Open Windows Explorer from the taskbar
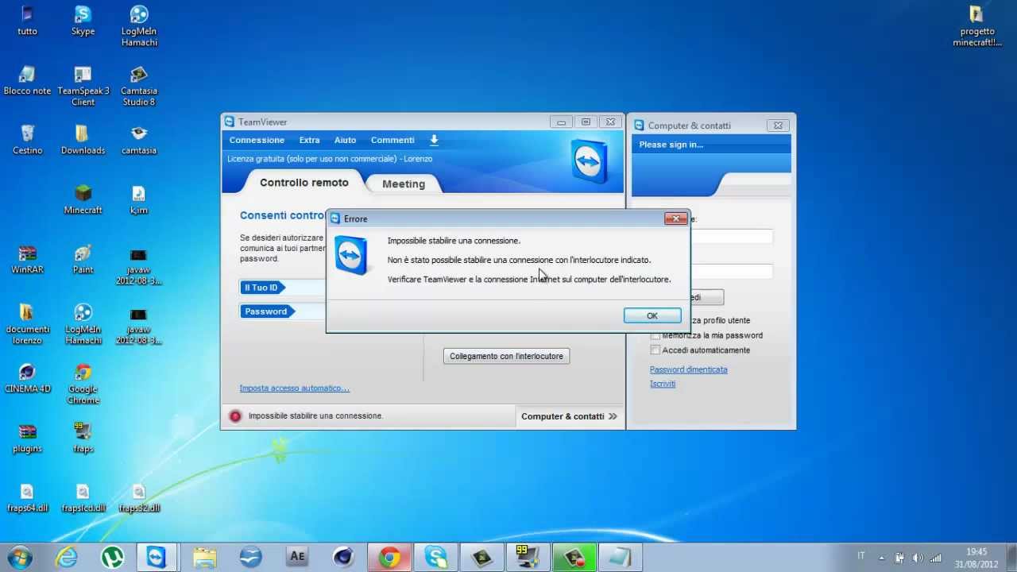Screen dimensions: 1017x572 pos(204,558)
